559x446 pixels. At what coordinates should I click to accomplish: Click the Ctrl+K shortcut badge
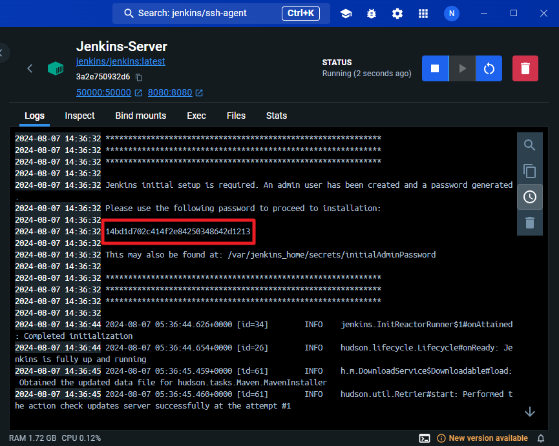coord(301,14)
